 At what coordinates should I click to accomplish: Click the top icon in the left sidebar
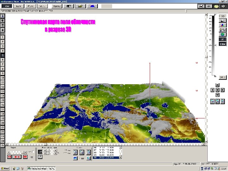(x=3, y=16)
